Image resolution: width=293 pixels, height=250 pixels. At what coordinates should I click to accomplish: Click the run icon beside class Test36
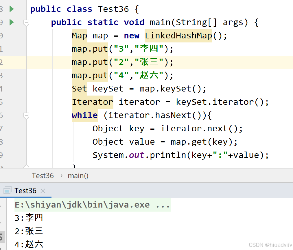(x=11, y=9)
